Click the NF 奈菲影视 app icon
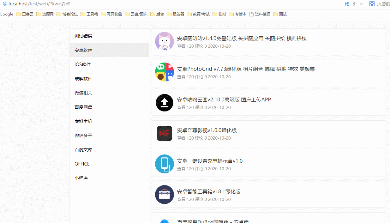 click(165, 133)
